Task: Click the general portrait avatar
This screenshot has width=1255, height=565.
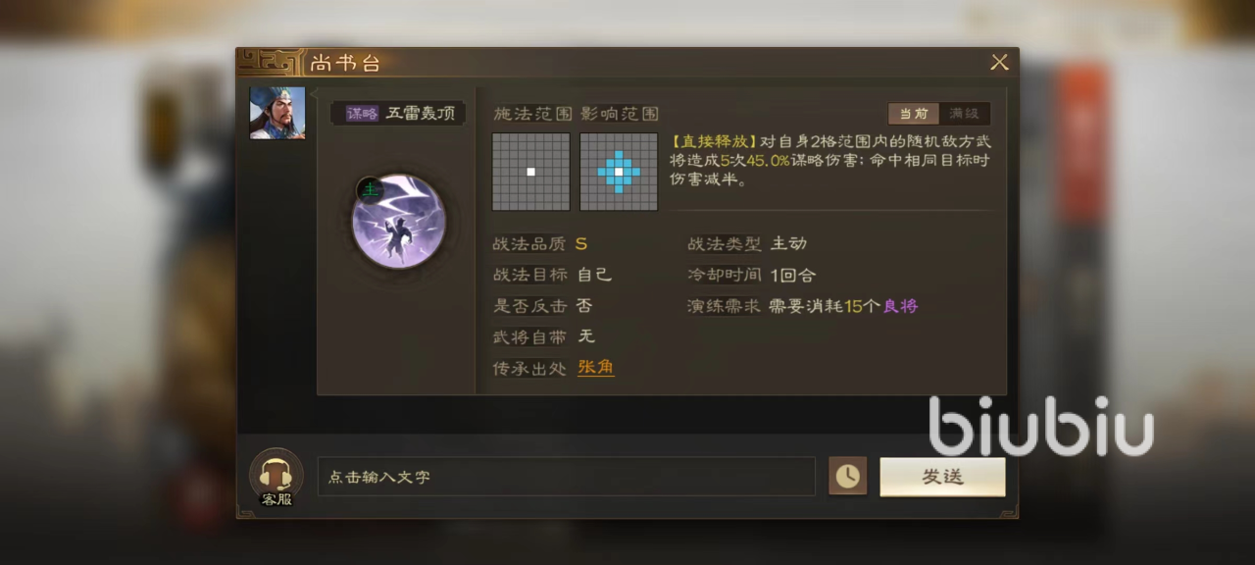Action: [277, 113]
